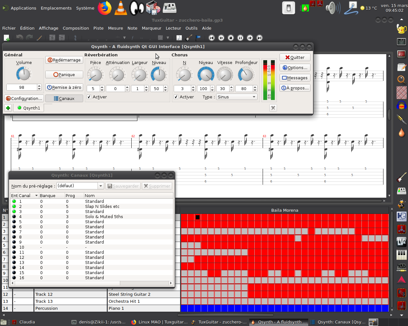Open the Chorus Type Sinus dropdown
This screenshot has height=326, width=408.
coord(237,97)
